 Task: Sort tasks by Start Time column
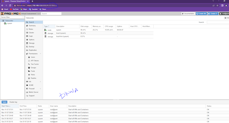10,106
